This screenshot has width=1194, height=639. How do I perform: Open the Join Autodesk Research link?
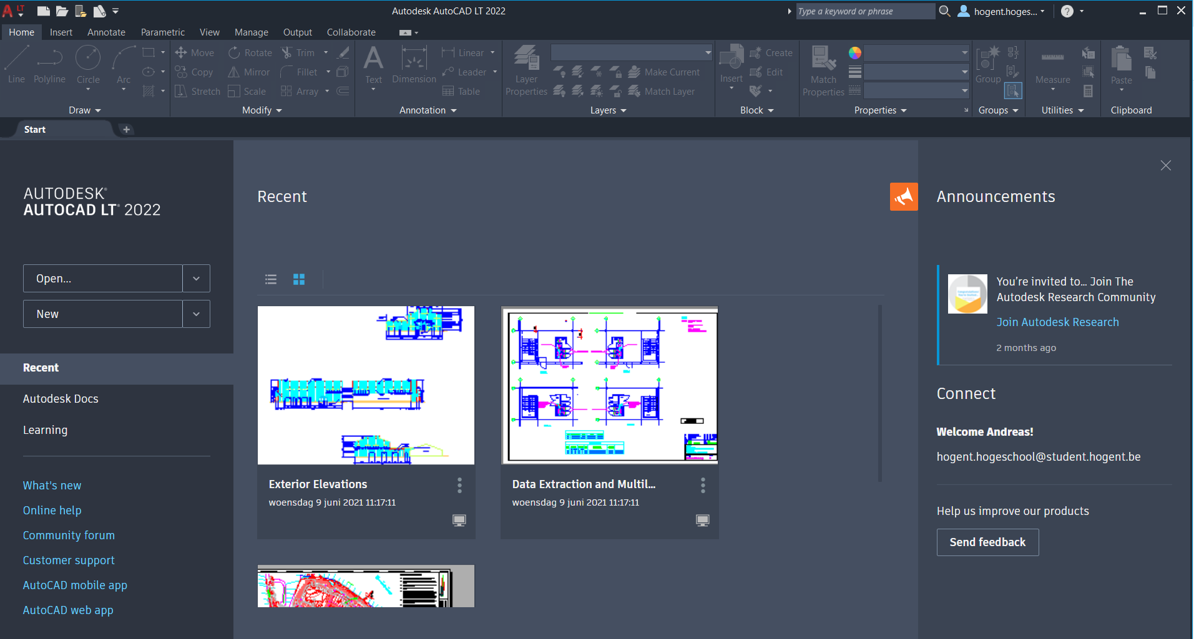coord(1057,322)
